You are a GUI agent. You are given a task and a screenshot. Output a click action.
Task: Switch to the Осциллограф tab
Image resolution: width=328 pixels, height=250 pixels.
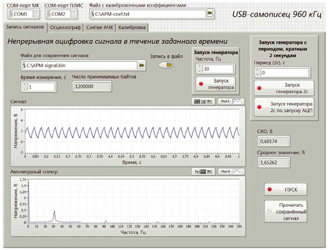pyautogui.click(x=65, y=27)
